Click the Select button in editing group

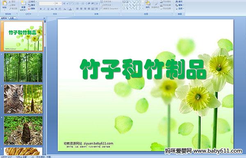coord(180,9)
